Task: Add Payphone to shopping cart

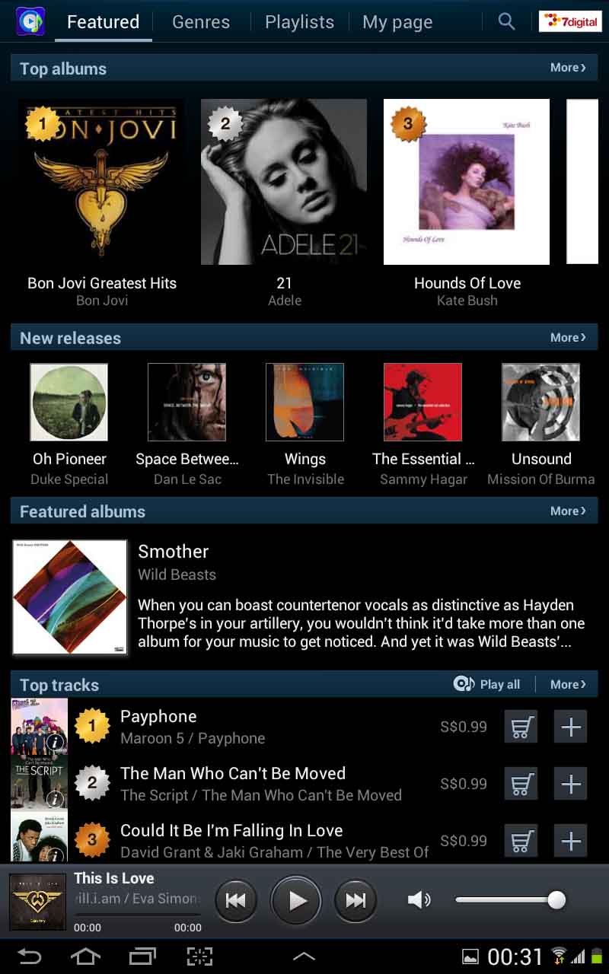Action: 521,727
